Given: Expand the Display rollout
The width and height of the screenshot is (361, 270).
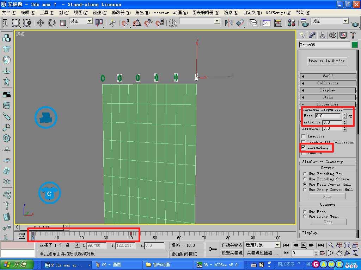Looking at the screenshot, I should [x=328, y=90].
